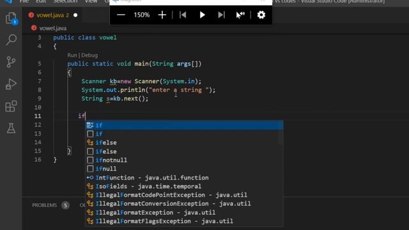Click the 'String s=kb.next();' code line
The image size is (409, 230).
[x=115, y=98]
